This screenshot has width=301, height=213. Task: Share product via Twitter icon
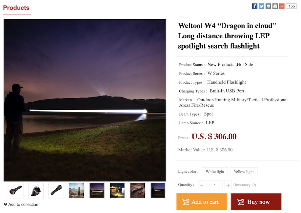[x=261, y=6]
